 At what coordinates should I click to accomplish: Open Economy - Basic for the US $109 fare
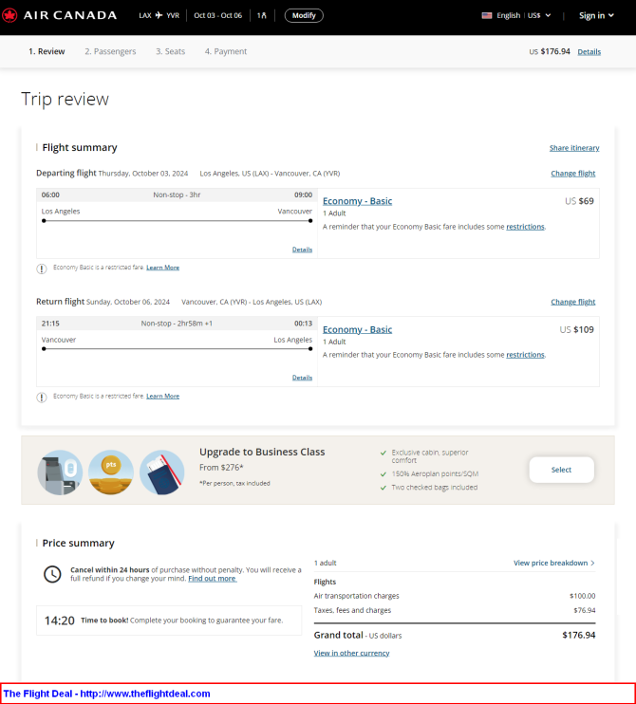(x=357, y=329)
